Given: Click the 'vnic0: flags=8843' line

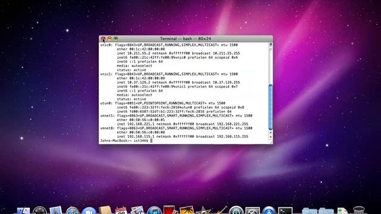Looking at the screenshot, I should pos(169,45).
